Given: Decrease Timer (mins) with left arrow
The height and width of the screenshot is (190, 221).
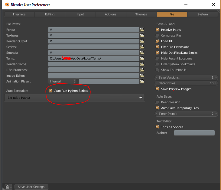Looking at the screenshot, I should (157, 114).
